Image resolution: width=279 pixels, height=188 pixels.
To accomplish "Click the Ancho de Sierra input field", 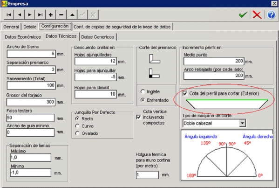I will click(31, 54).
